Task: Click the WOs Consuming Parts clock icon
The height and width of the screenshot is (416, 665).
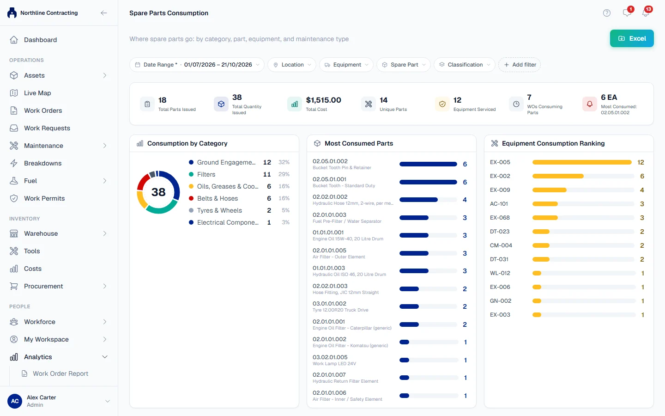Action: coord(516,104)
